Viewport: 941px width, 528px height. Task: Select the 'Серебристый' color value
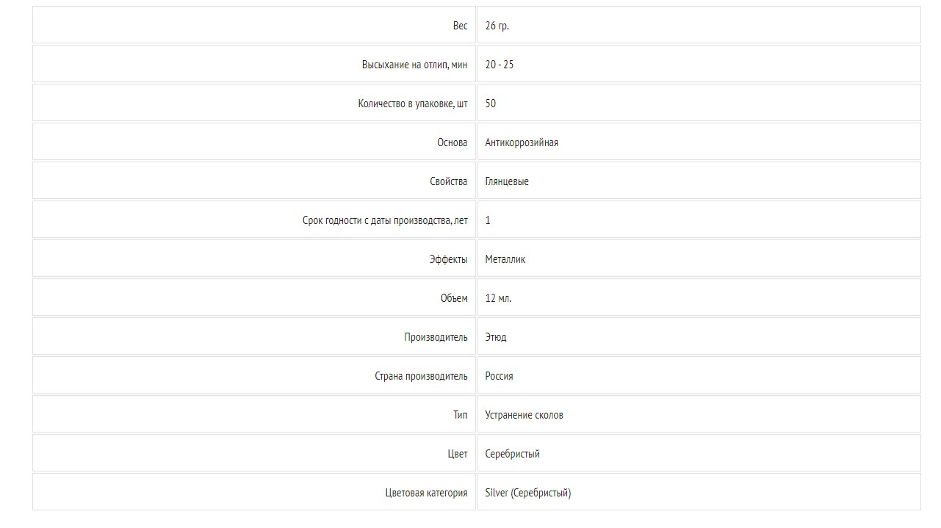coord(513,454)
